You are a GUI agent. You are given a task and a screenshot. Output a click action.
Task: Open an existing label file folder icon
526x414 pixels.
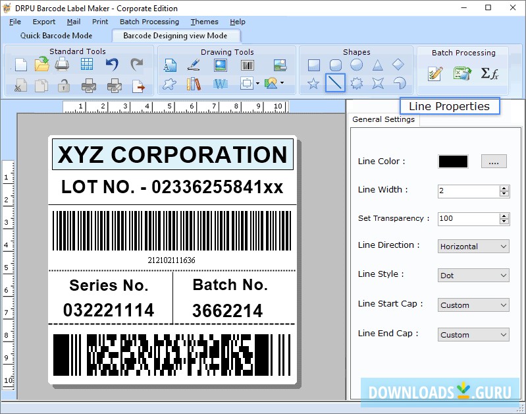[x=42, y=64]
